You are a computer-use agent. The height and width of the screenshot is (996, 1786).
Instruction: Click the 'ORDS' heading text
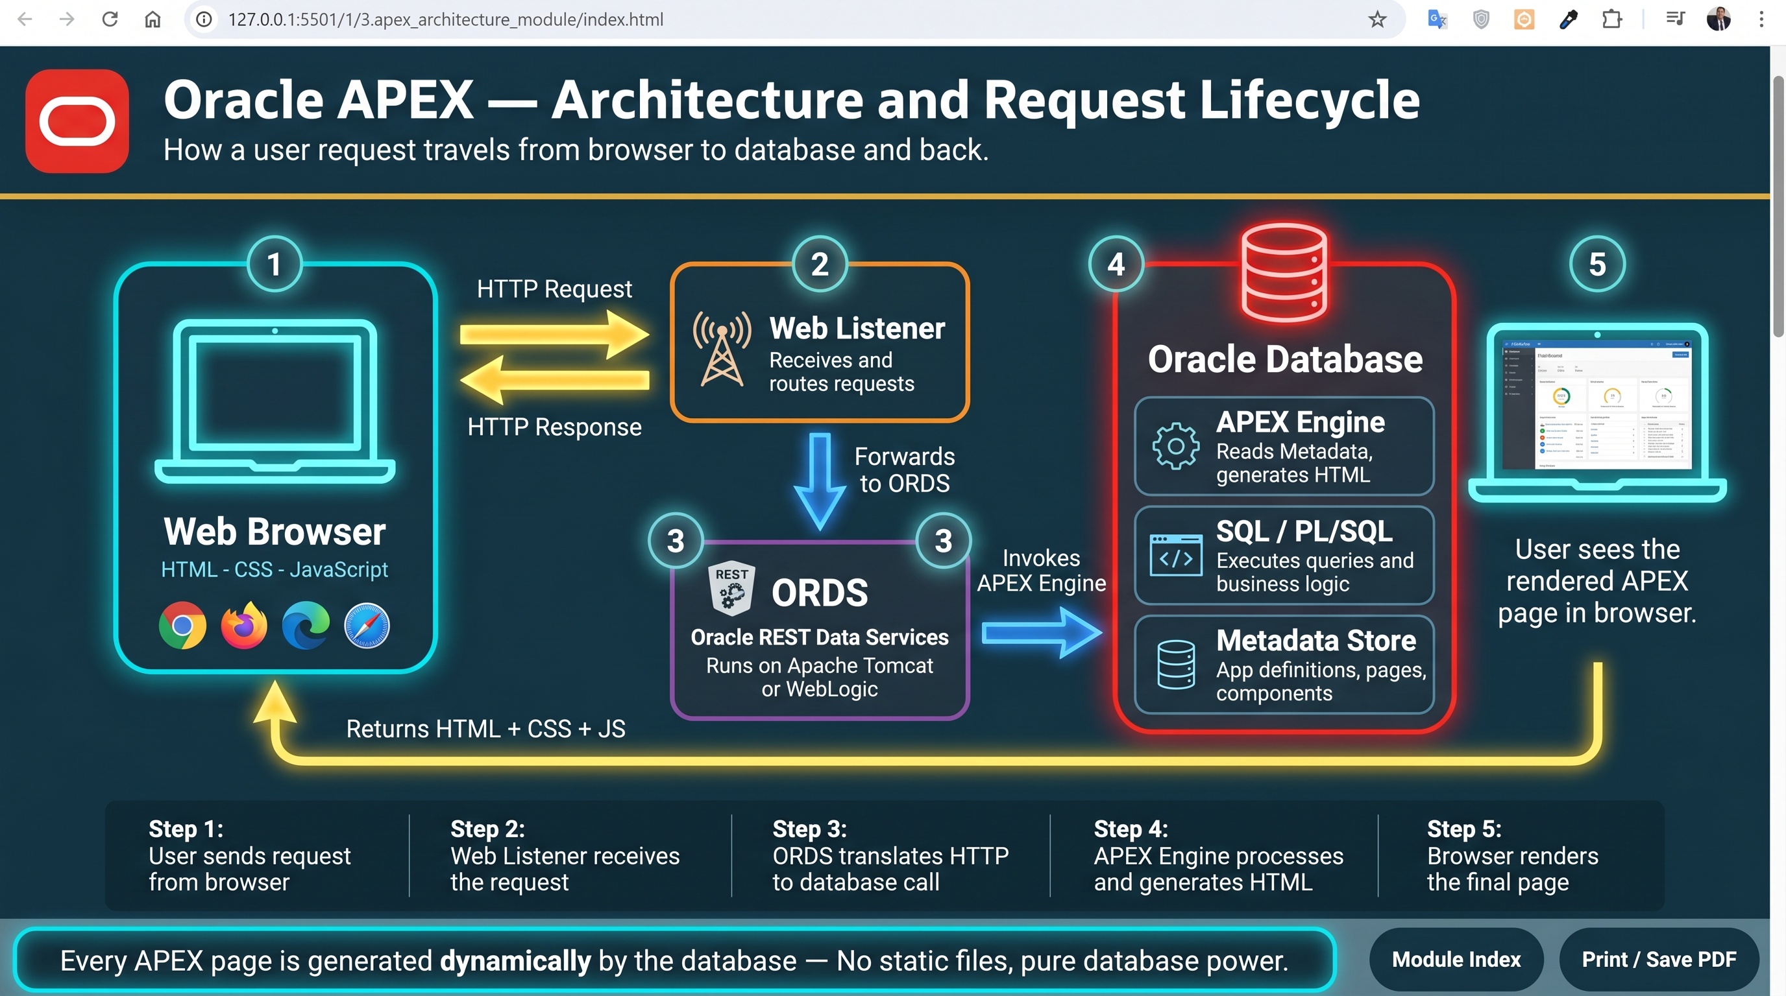coord(820,593)
